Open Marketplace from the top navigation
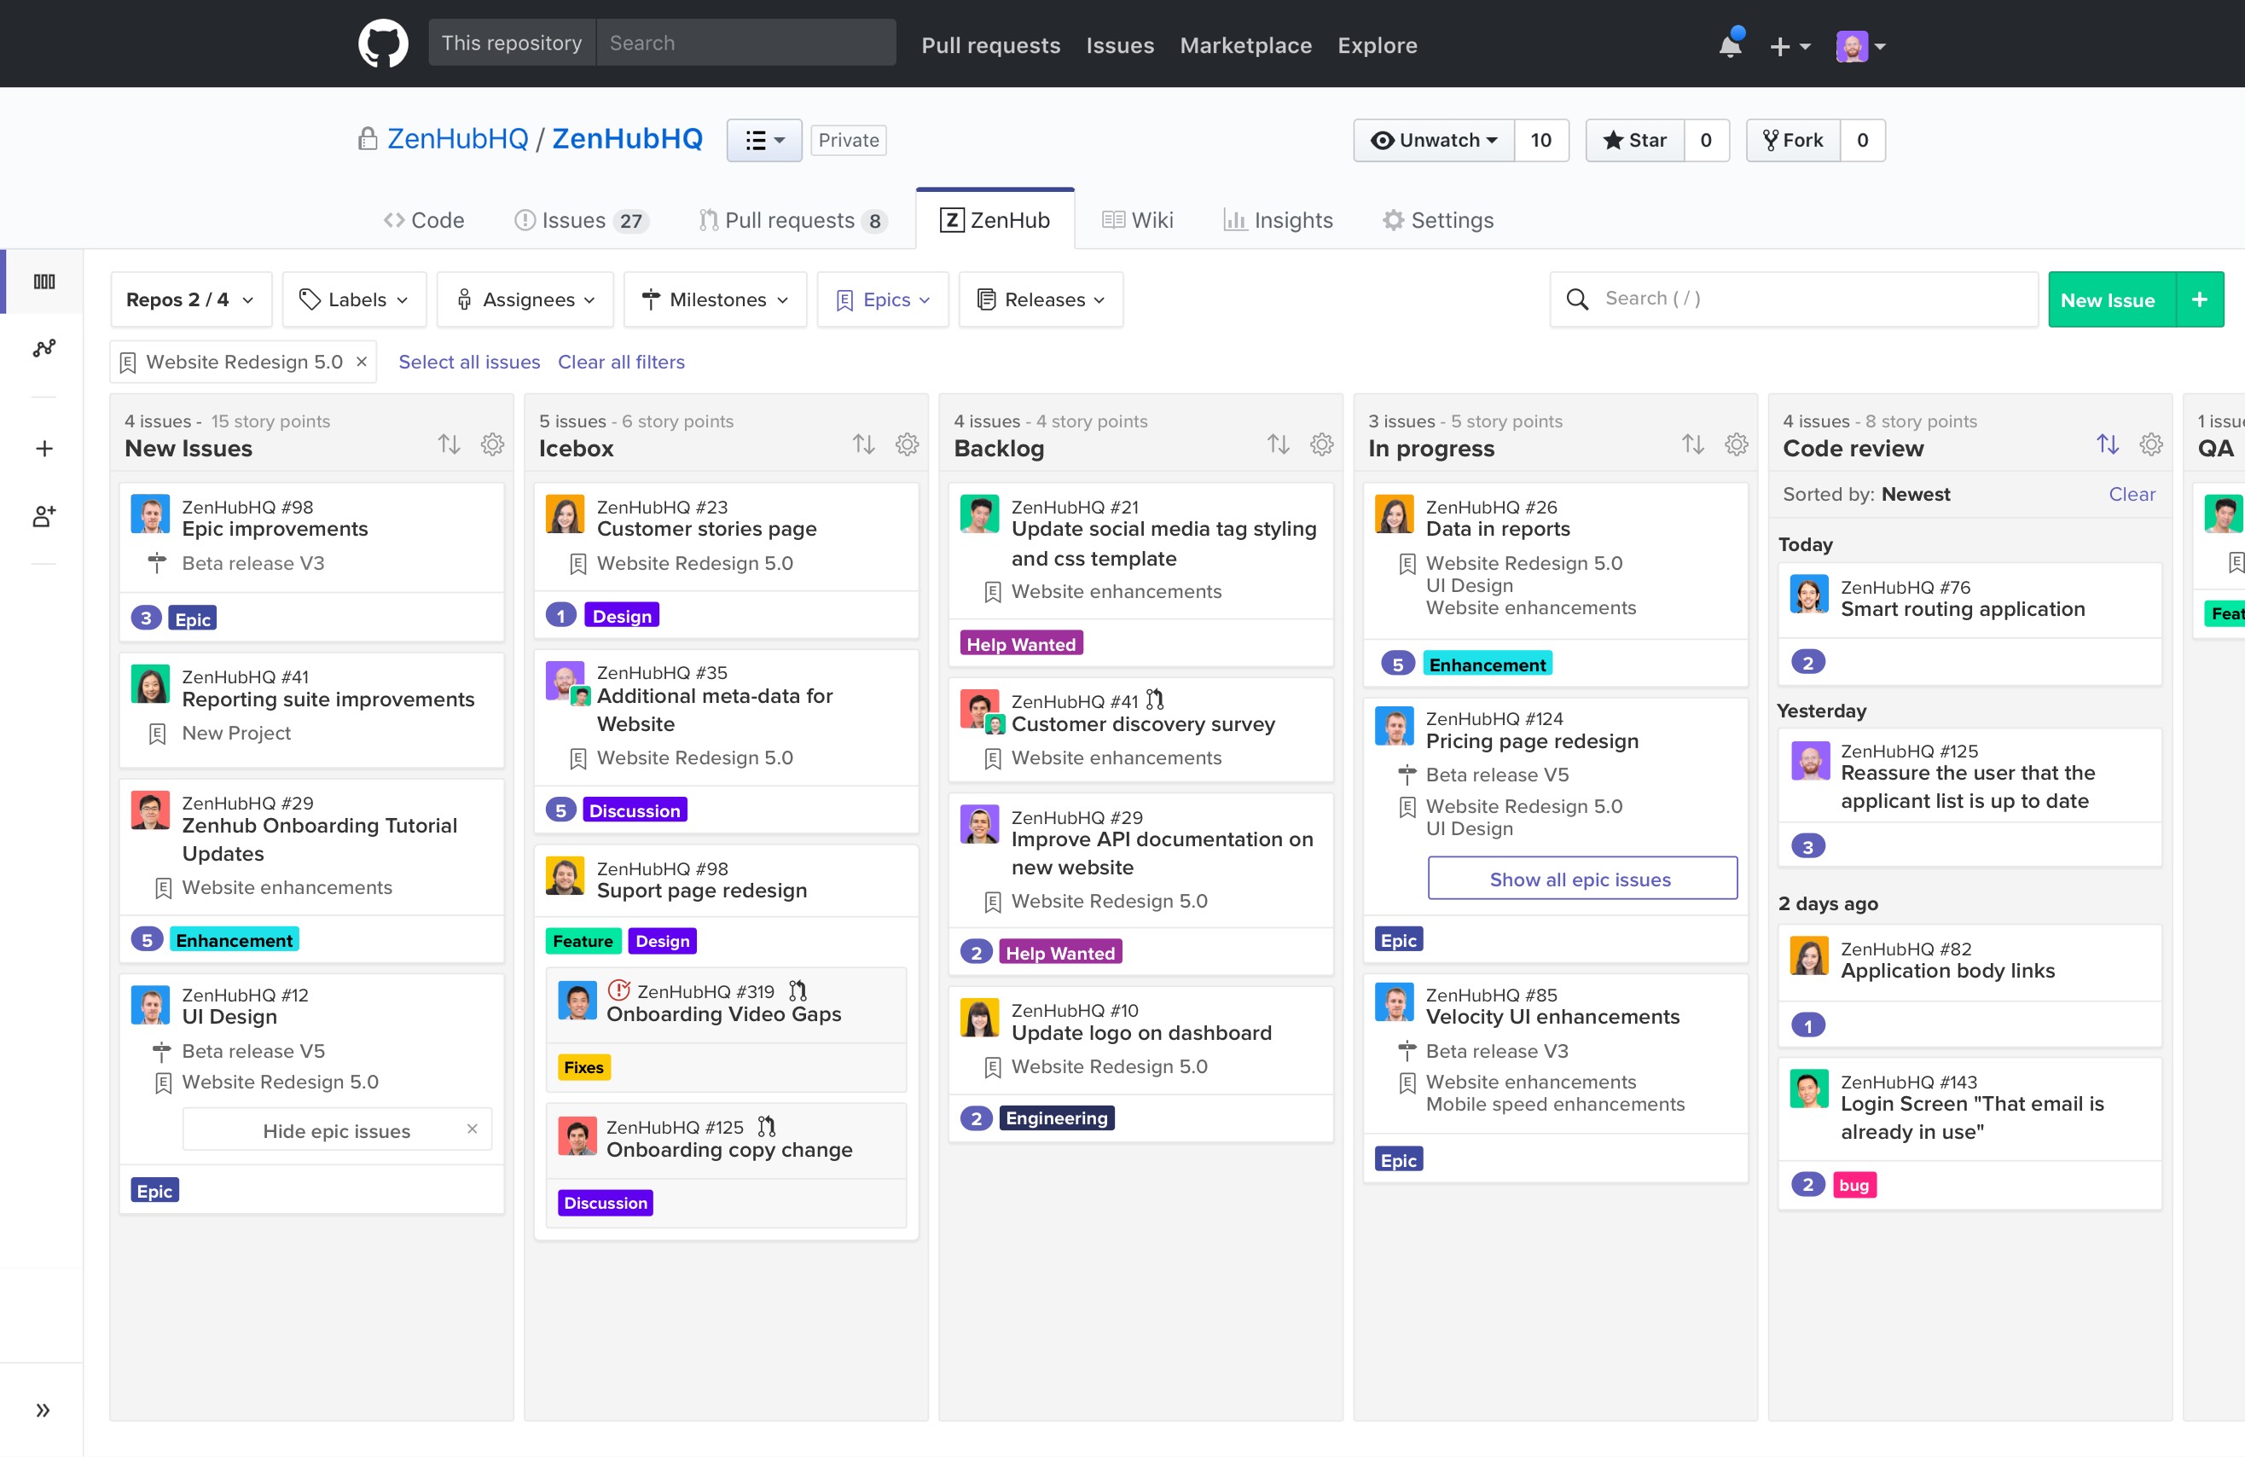Viewport: 2245px width, 1457px height. pos(1246,44)
